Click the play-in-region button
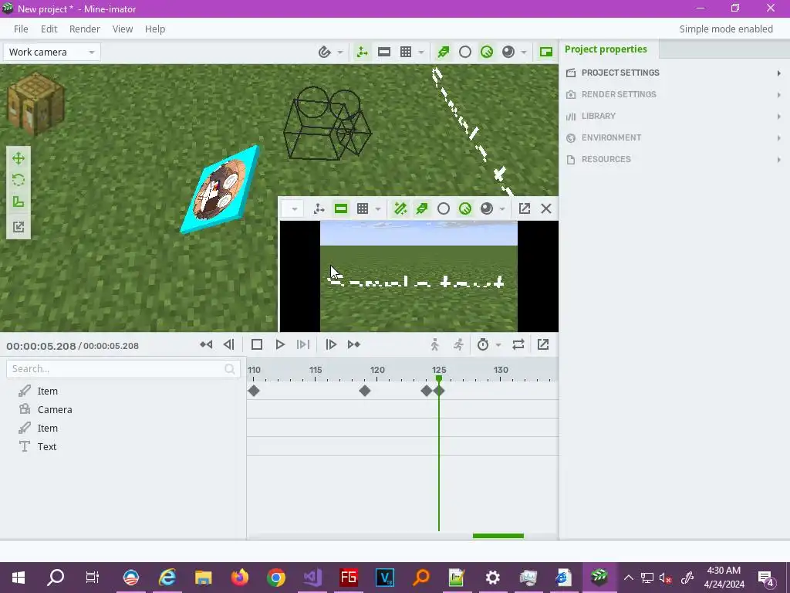Image resolution: width=790 pixels, height=593 pixels. (x=302, y=344)
